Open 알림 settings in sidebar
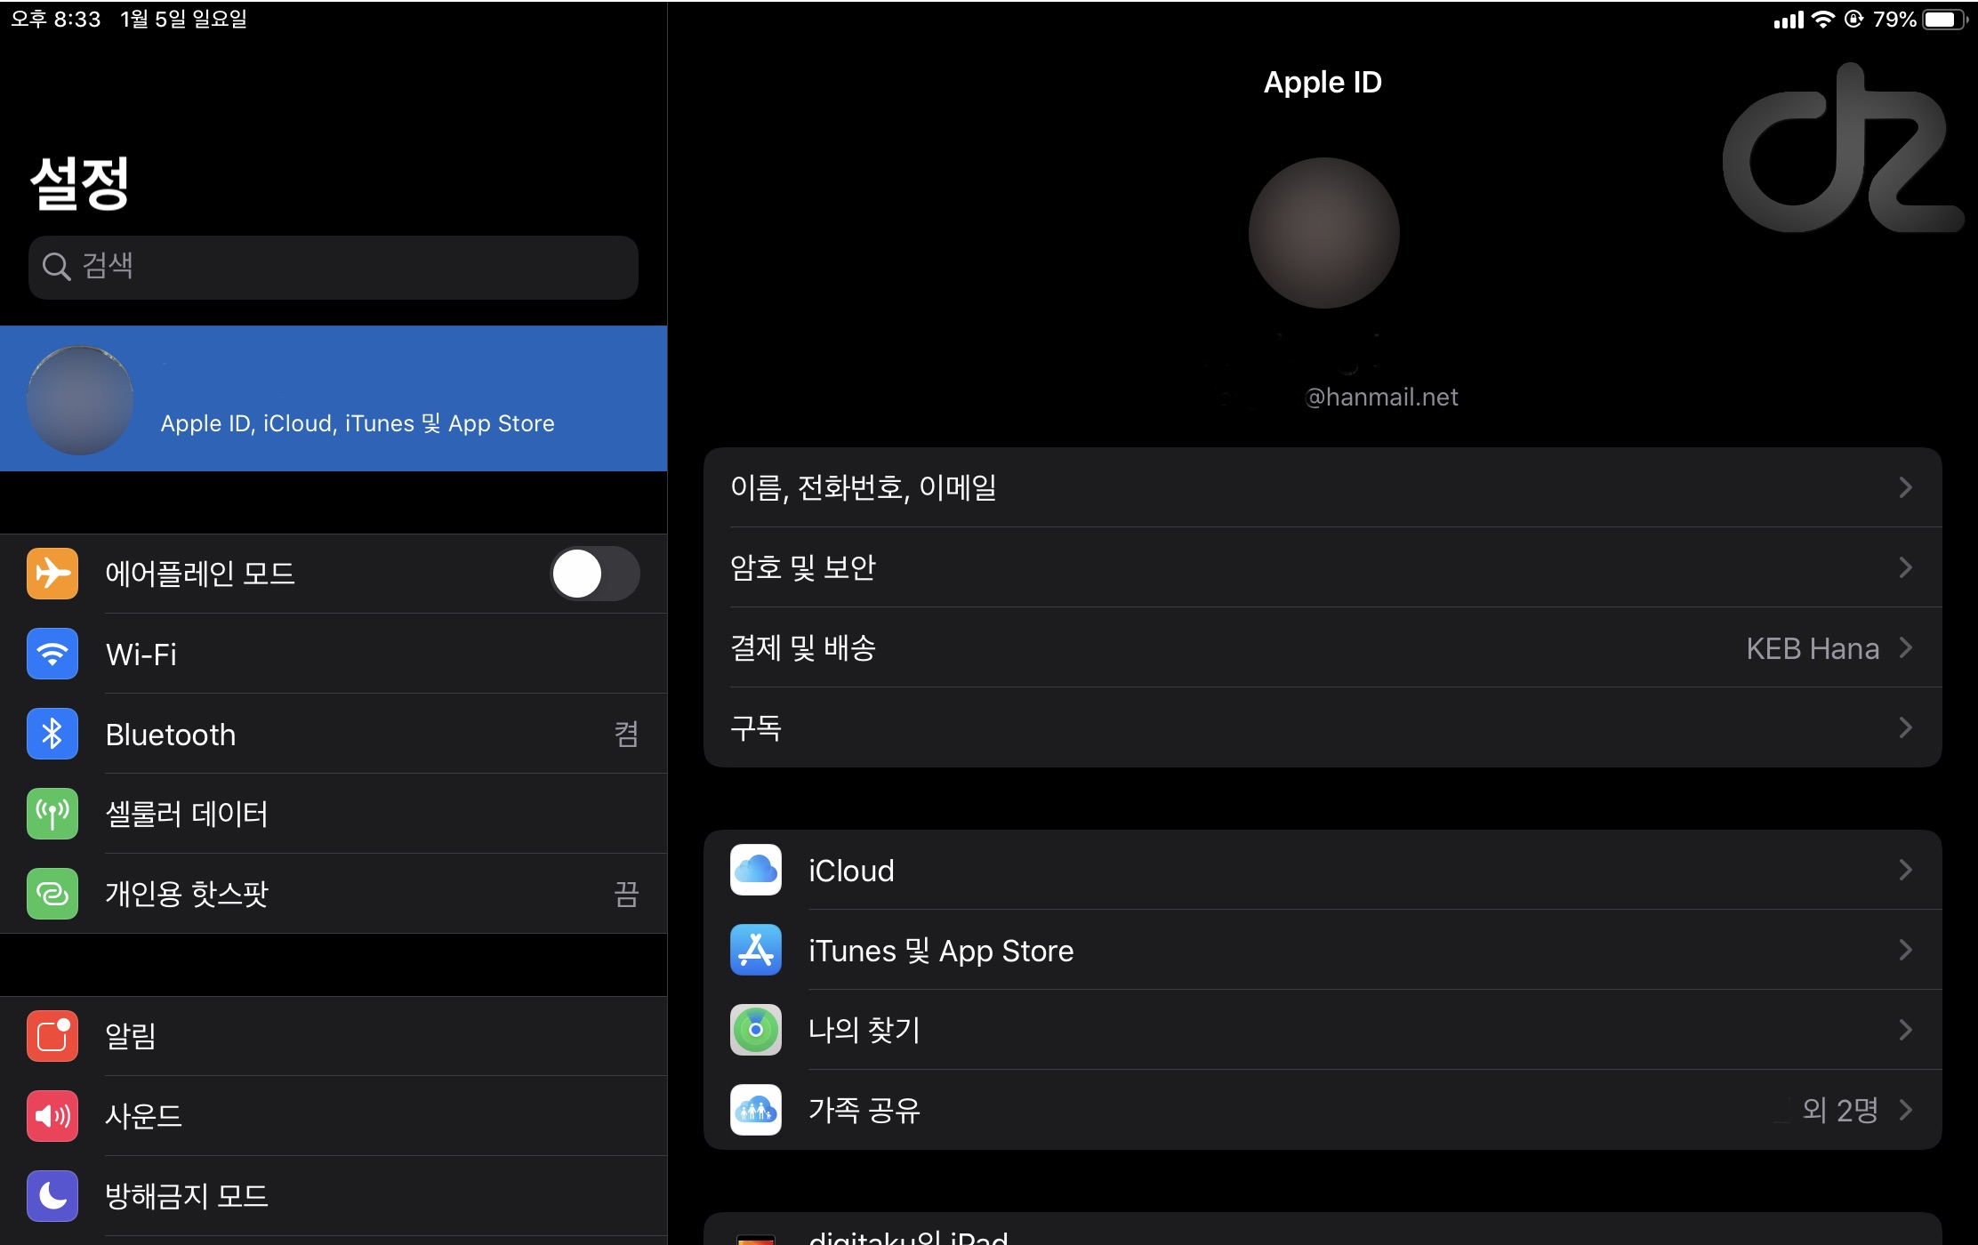The width and height of the screenshot is (1978, 1245). pyautogui.click(x=334, y=1036)
